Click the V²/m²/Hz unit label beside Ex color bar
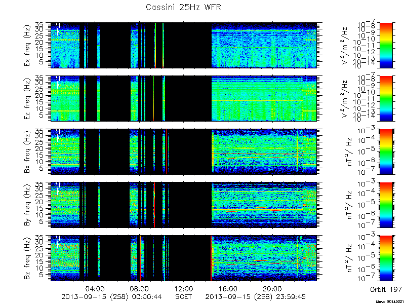This screenshot has width=405, height=304. point(346,46)
